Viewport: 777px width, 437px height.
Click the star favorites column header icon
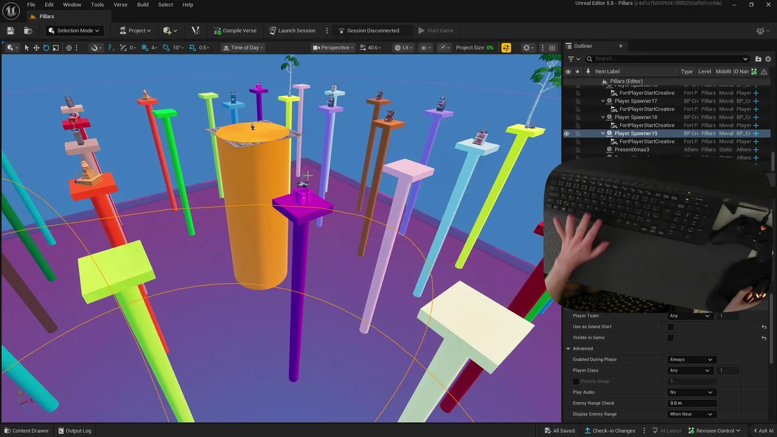point(577,72)
